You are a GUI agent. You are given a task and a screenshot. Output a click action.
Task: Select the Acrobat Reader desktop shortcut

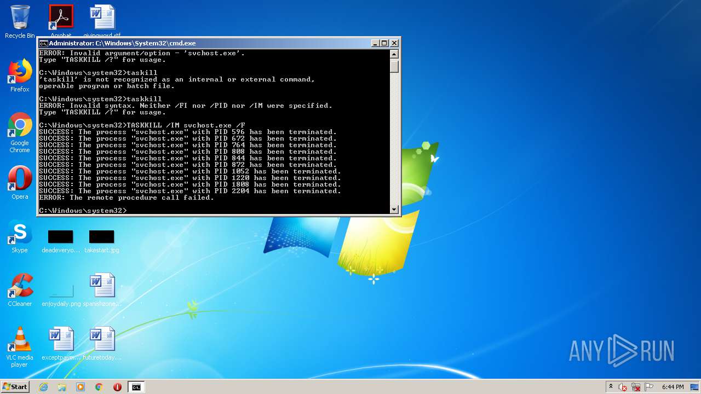[x=61, y=19]
